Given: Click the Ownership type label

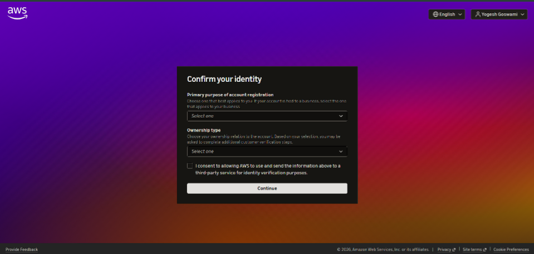Looking at the screenshot, I should (204, 130).
